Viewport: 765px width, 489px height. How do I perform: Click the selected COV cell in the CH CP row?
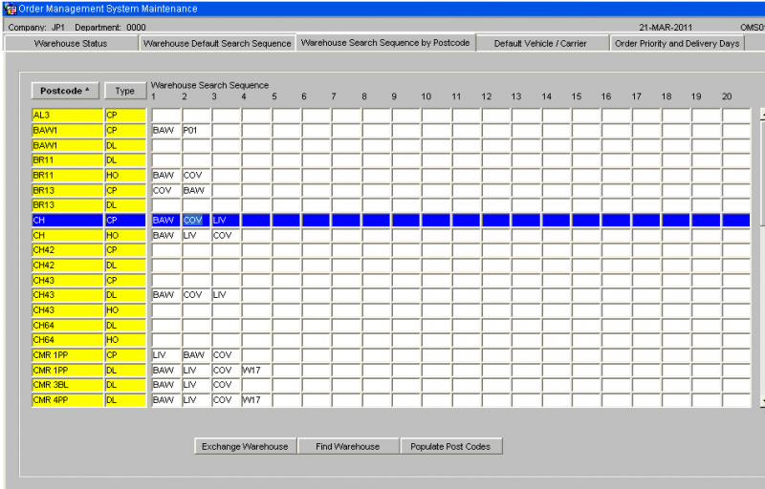point(196,221)
